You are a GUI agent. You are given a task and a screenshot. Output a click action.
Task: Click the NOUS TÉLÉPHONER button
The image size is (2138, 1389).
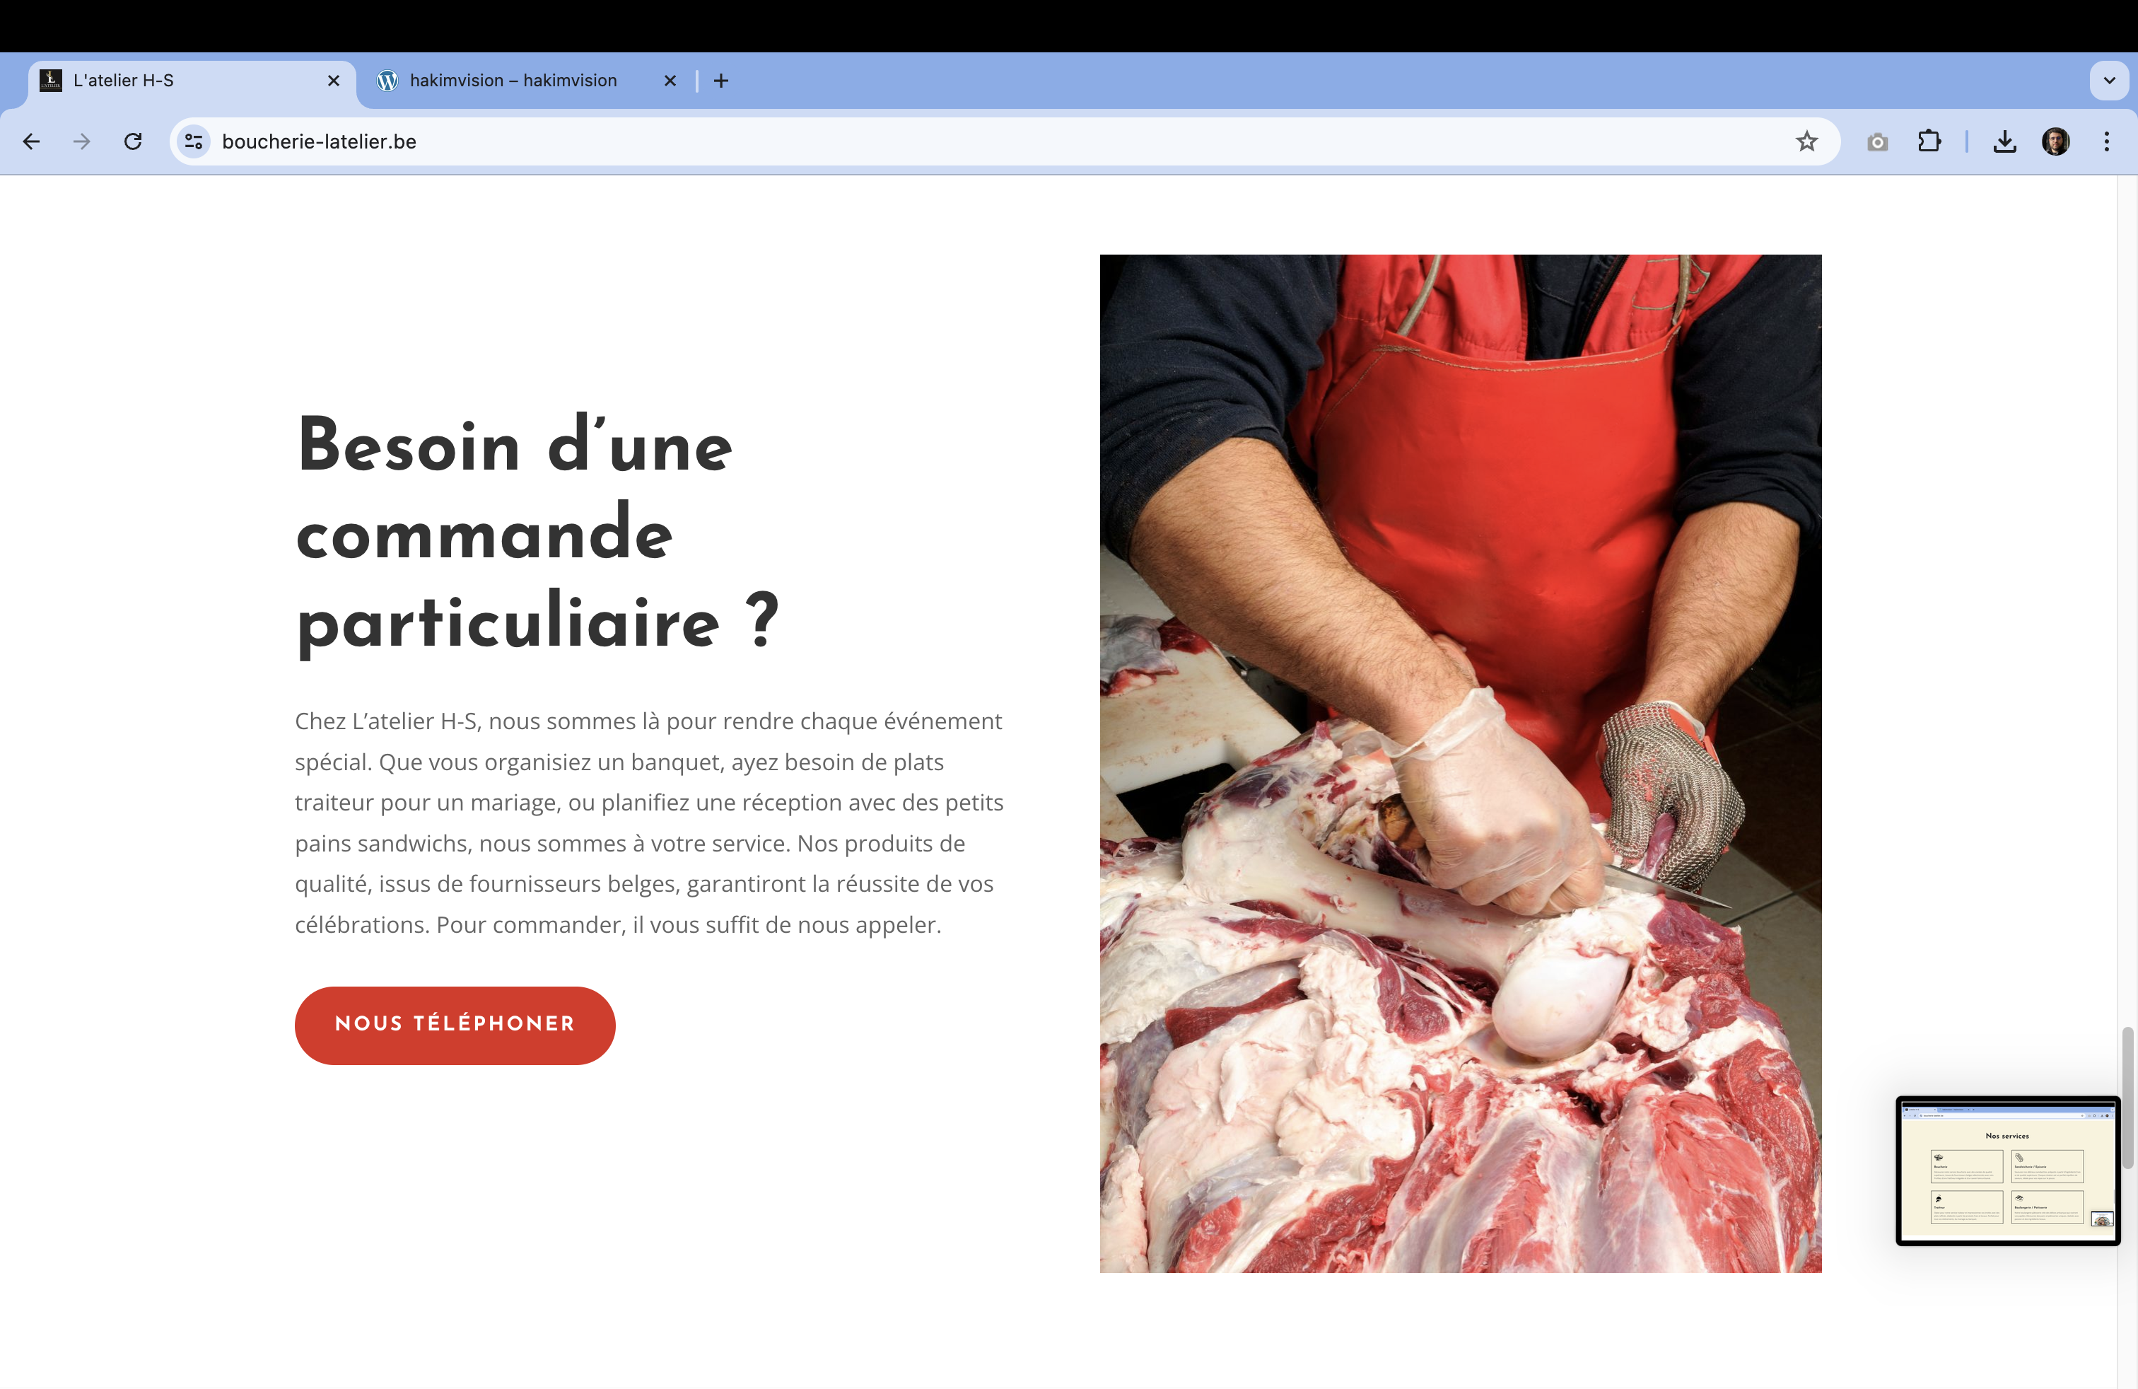(455, 1025)
